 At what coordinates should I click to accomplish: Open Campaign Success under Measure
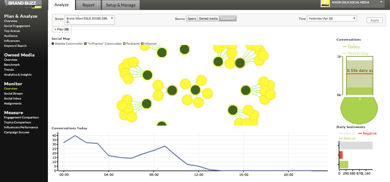[x=17, y=132]
